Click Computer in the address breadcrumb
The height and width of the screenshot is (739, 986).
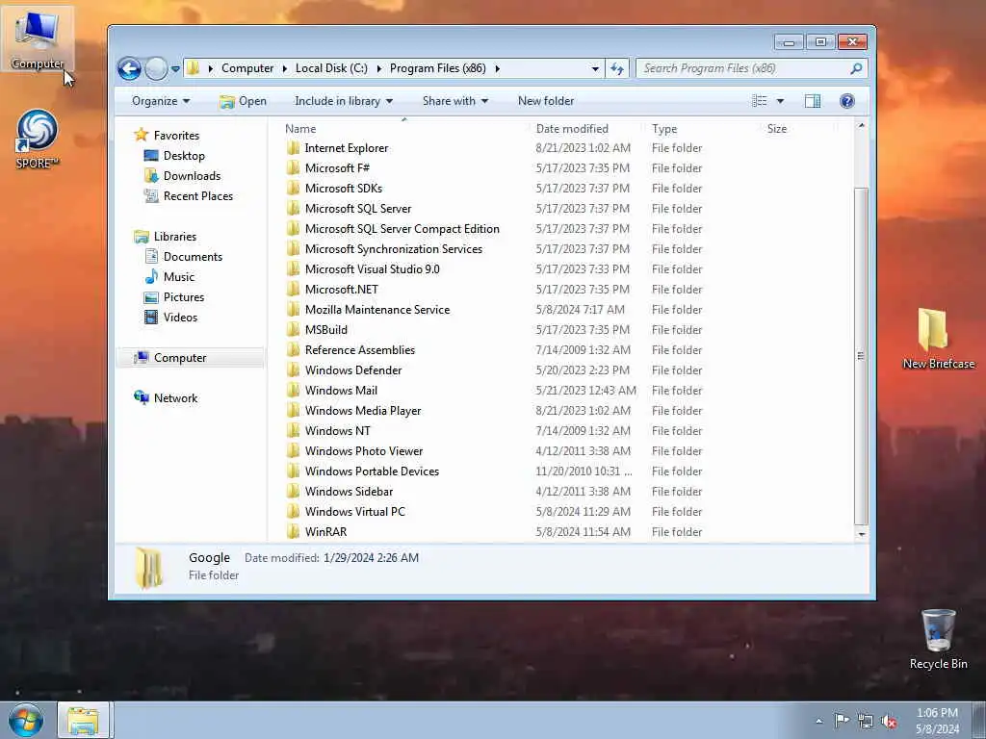coord(247,68)
